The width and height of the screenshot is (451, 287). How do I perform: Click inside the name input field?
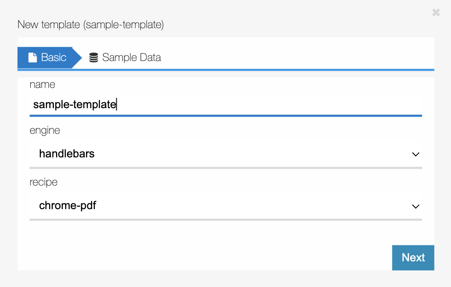pos(211,104)
